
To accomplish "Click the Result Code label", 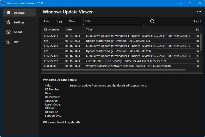I will (53, 105).
